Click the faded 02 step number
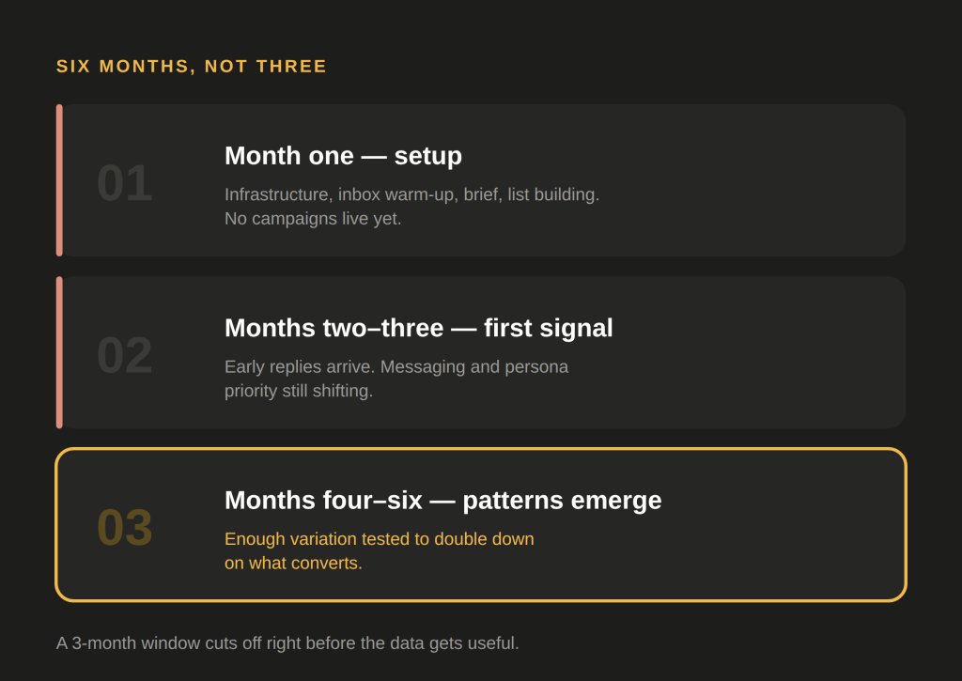 (125, 355)
